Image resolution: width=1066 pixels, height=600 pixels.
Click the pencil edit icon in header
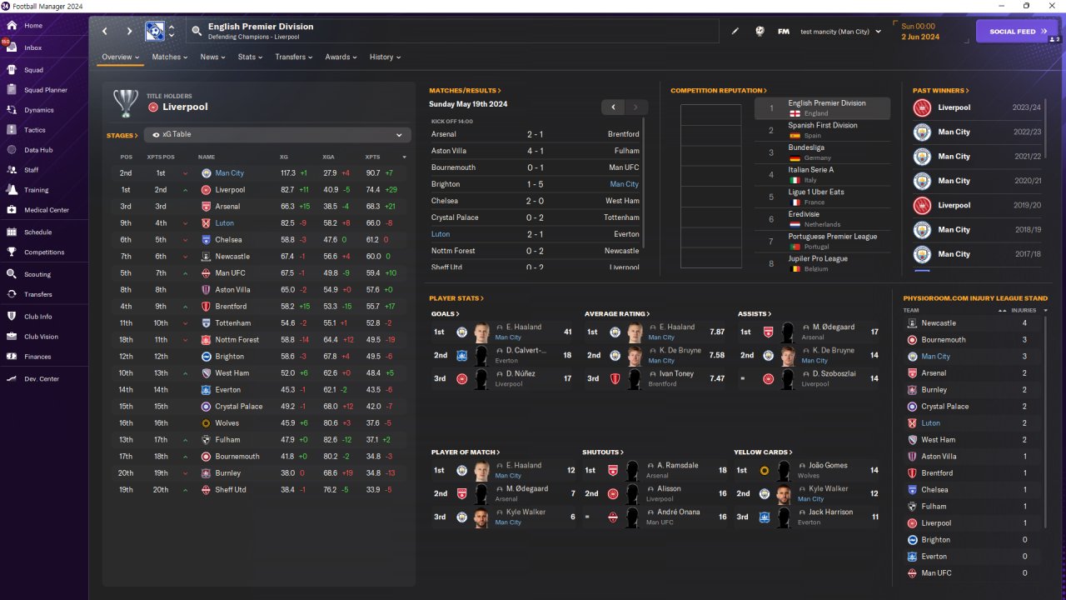pos(735,32)
